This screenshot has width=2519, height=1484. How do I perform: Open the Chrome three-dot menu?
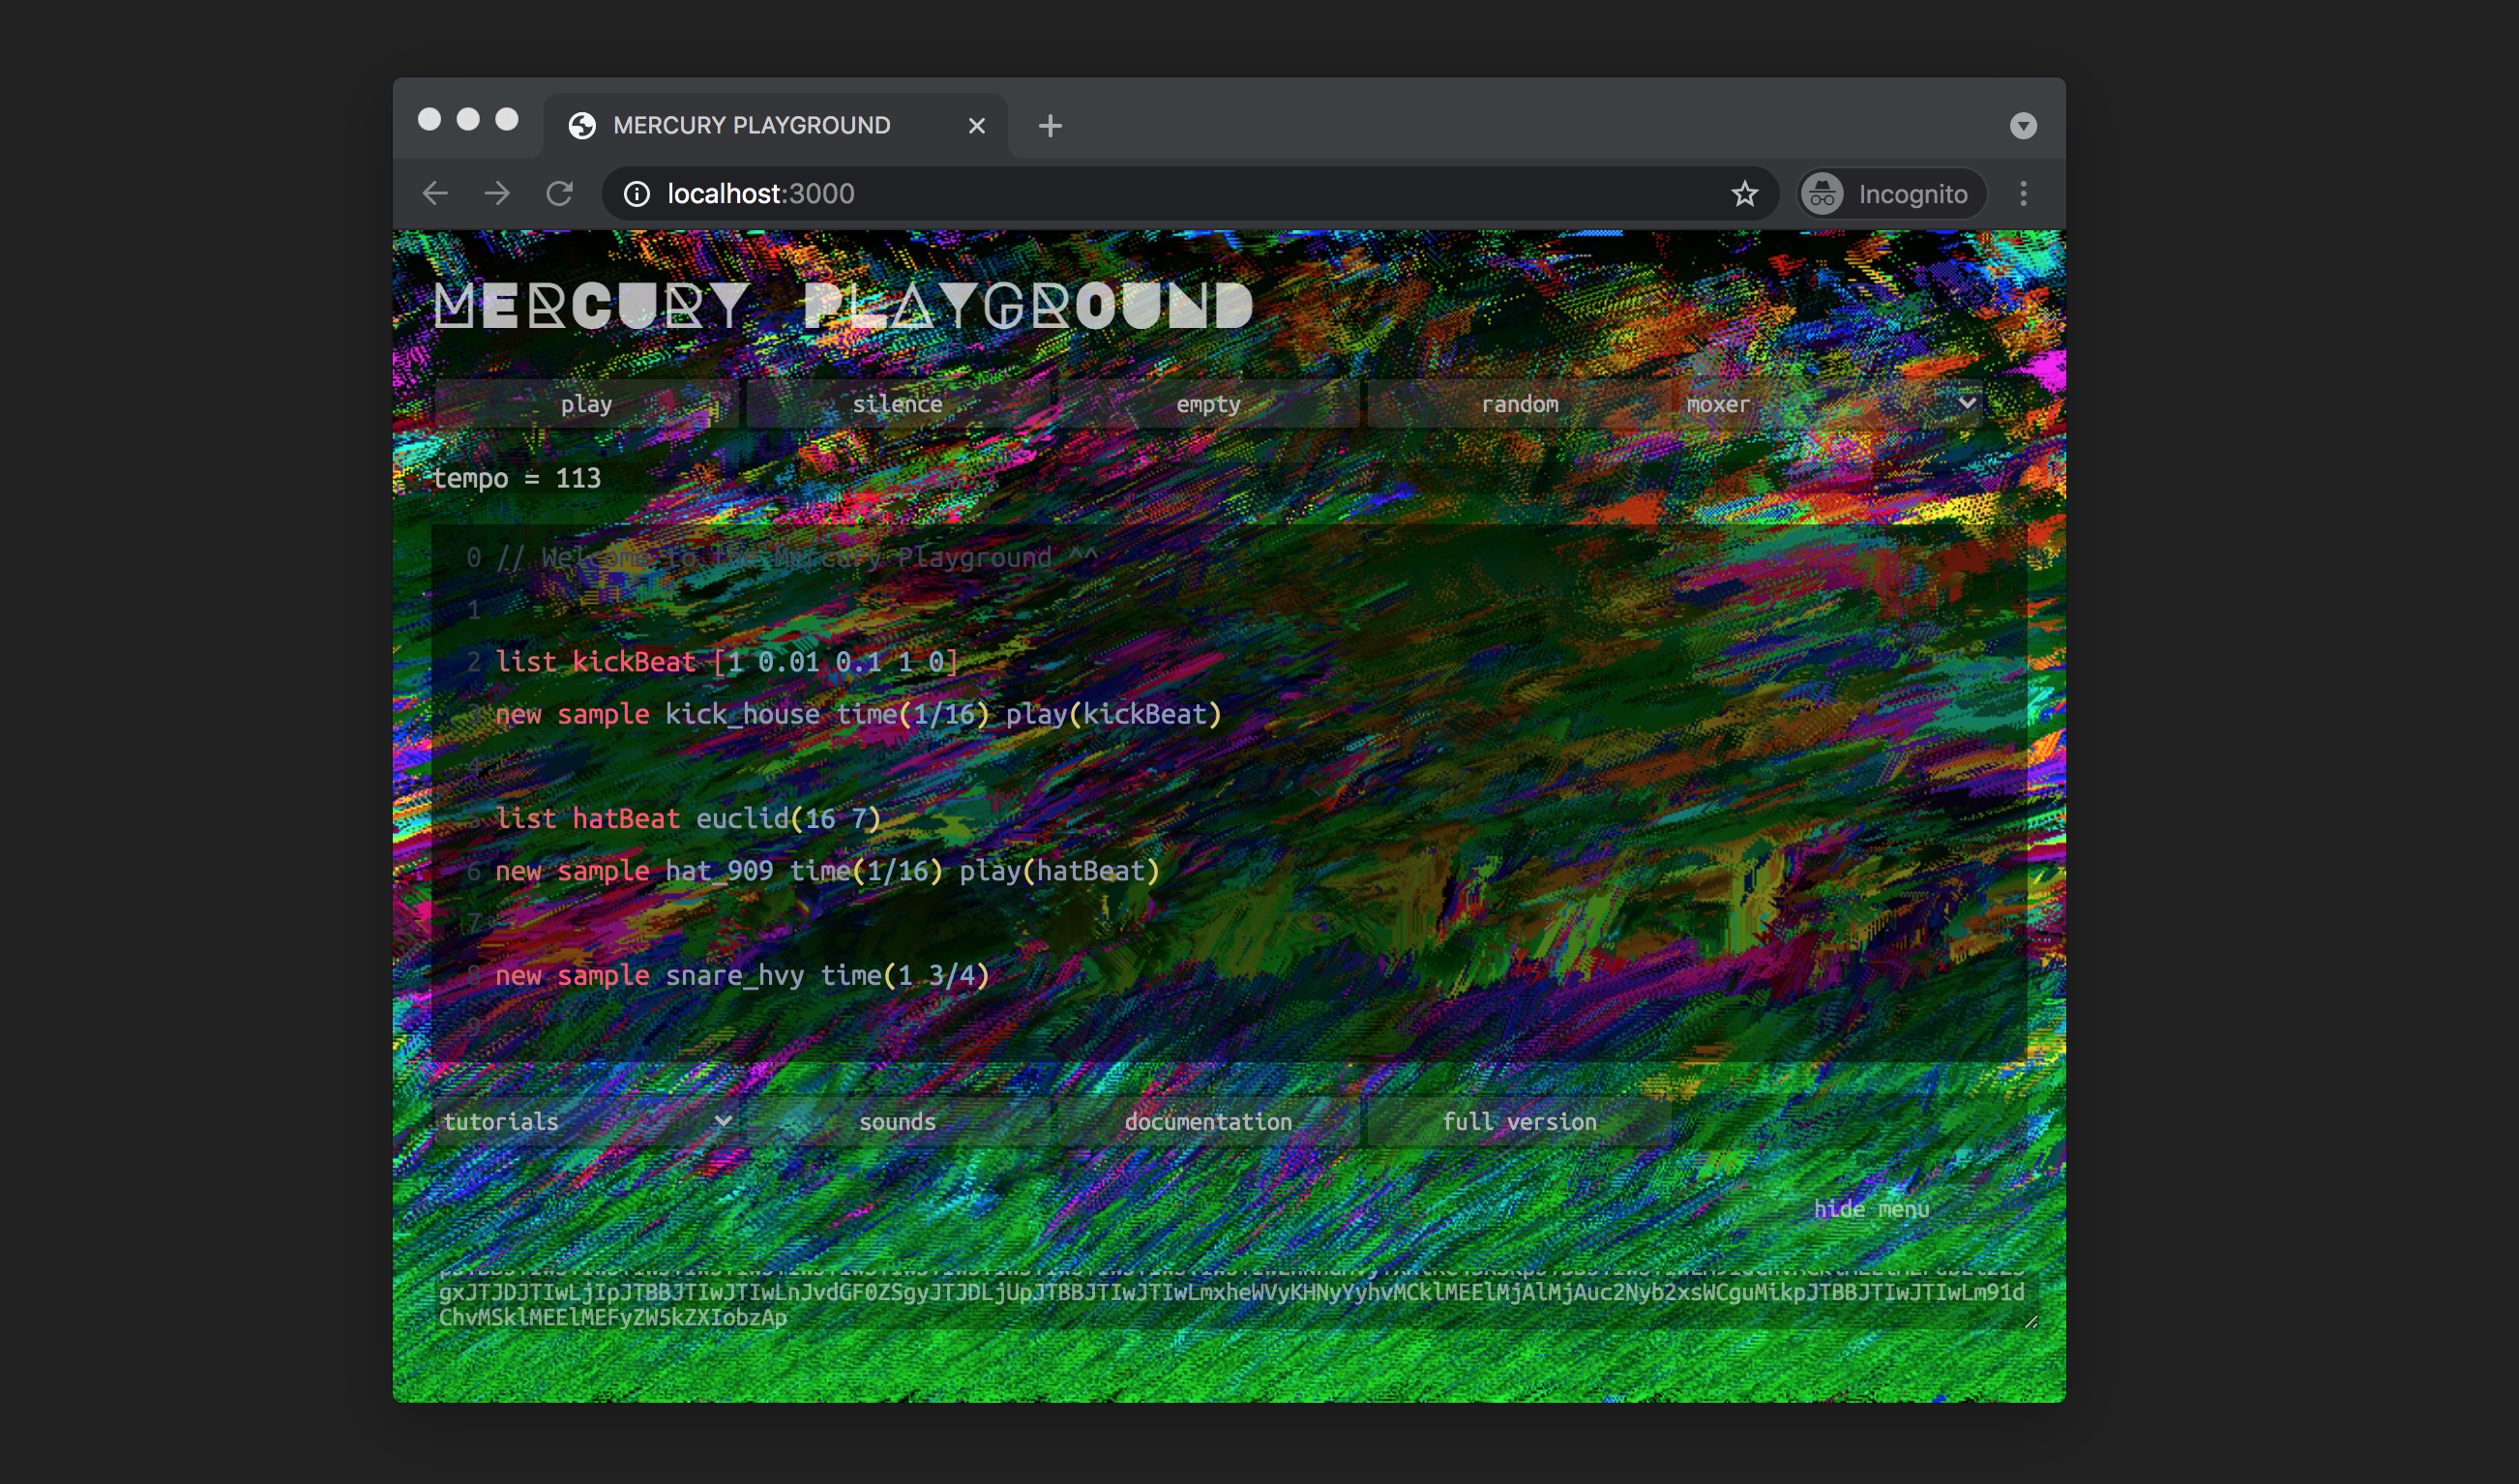pos(2023,193)
